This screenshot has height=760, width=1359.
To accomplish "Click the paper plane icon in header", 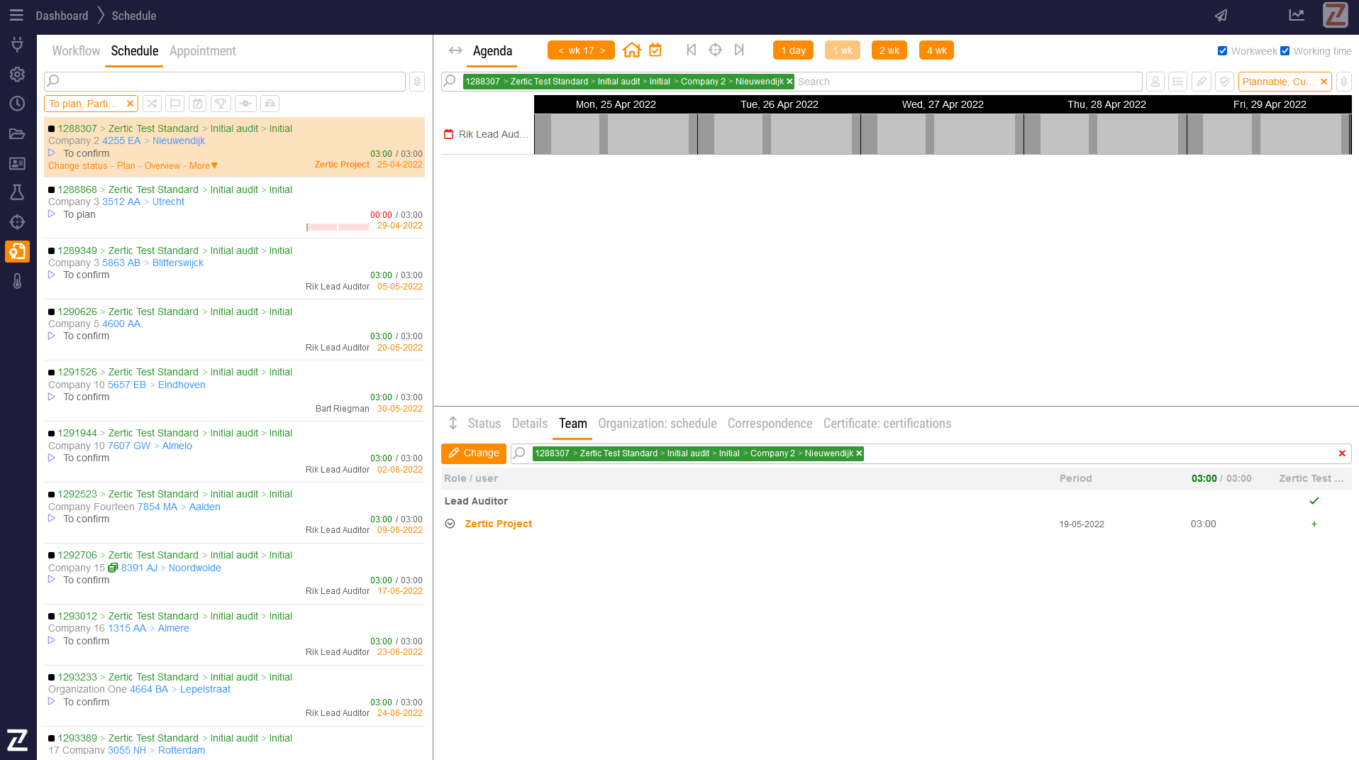I will pos(1221,16).
